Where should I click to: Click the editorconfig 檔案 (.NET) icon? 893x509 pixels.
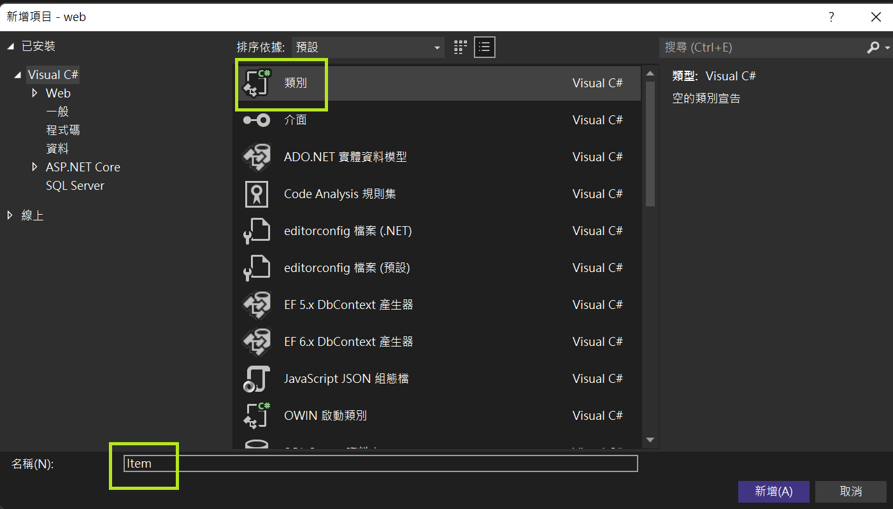point(257,231)
